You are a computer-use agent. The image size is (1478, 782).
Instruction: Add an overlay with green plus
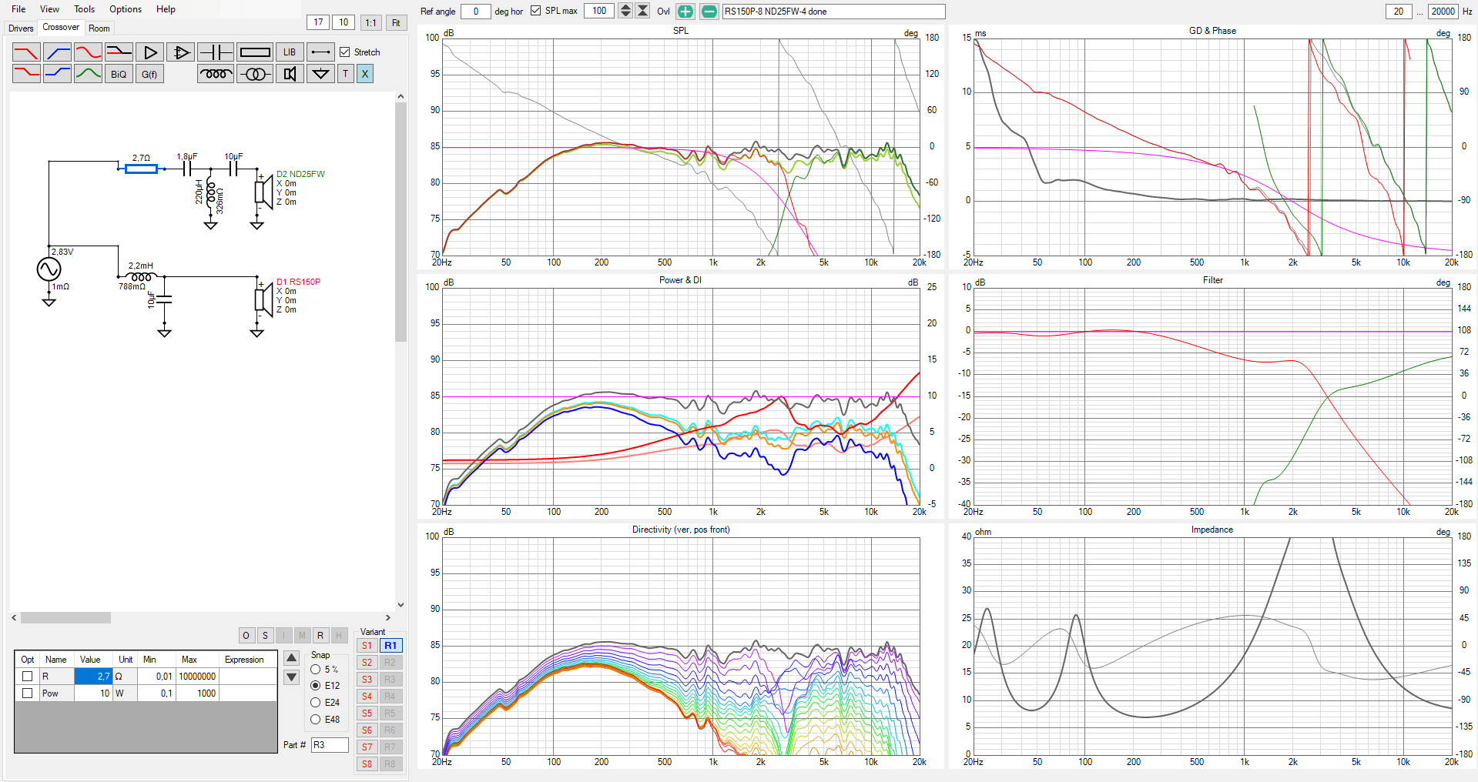[x=685, y=12]
